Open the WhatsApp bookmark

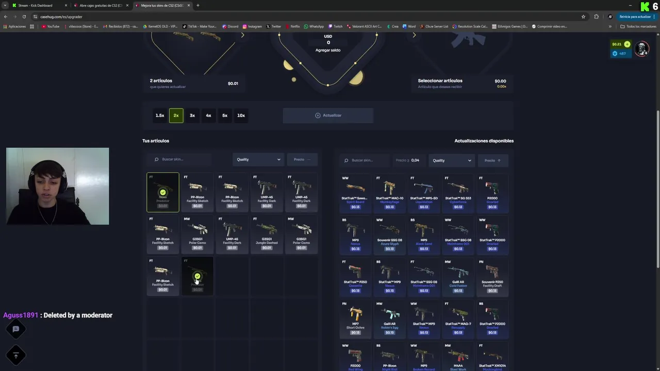[x=314, y=26]
